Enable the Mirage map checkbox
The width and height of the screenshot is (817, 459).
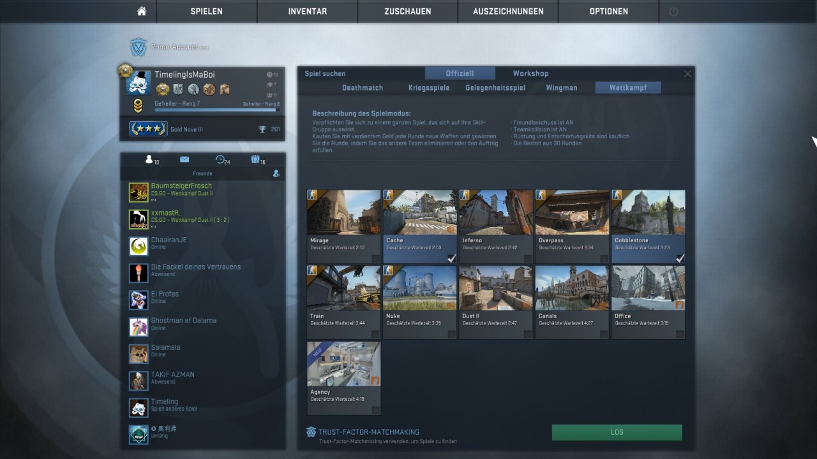click(375, 258)
